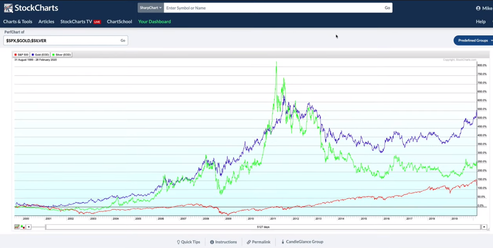This screenshot has width=493, height=248.
Task: Open the Permalink link
Action: (259, 242)
